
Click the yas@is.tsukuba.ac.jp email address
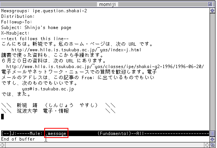48,89
